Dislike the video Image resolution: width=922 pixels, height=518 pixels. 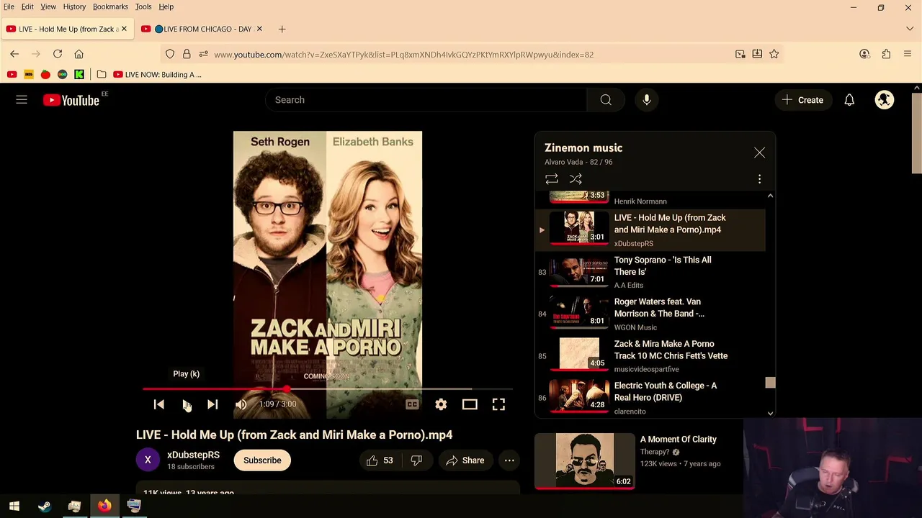pyautogui.click(x=416, y=460)
